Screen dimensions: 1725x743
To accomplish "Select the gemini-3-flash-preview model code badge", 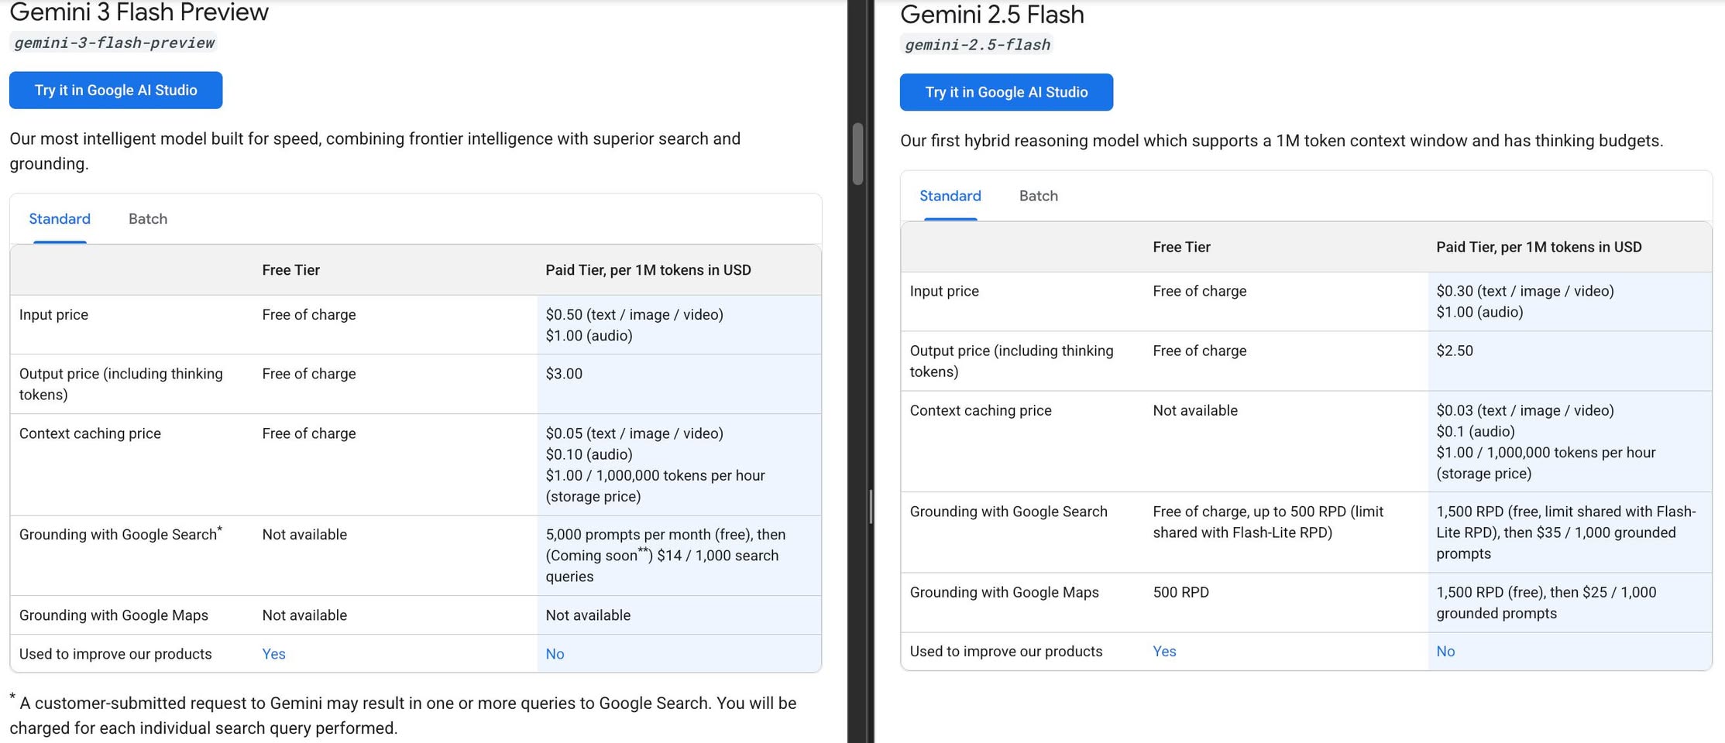I will pos(113,43).
